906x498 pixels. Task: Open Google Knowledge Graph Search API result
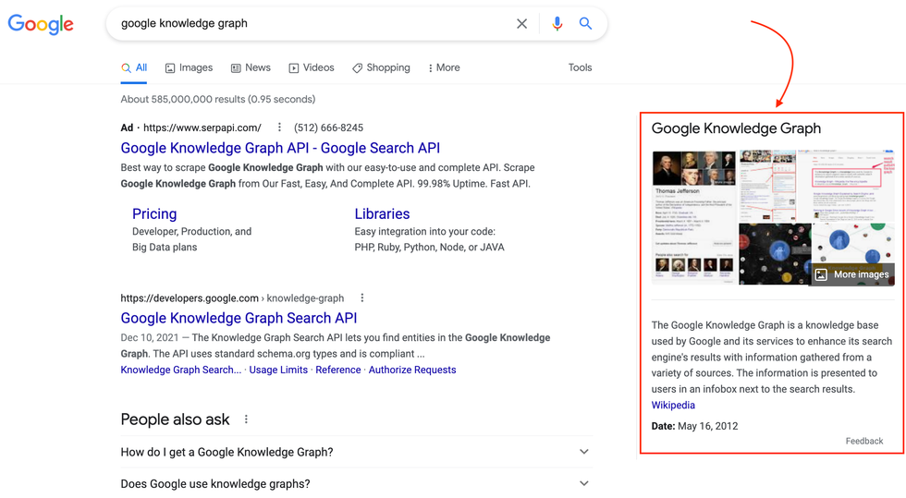coord(239,318)
